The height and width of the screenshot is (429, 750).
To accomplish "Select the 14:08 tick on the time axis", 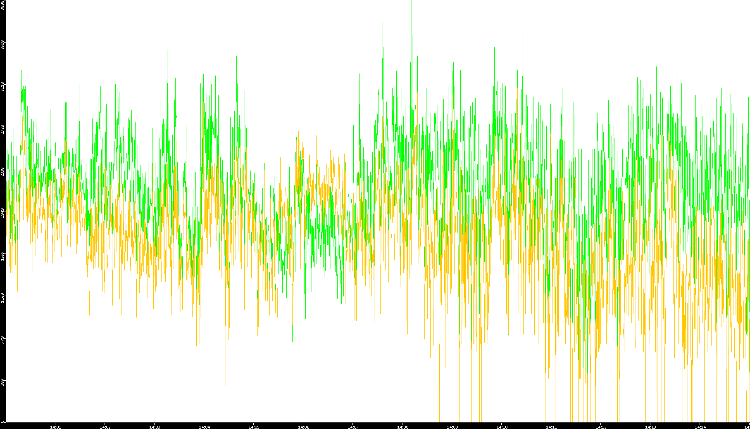I will pyautogui.click(x=402, y=427).
